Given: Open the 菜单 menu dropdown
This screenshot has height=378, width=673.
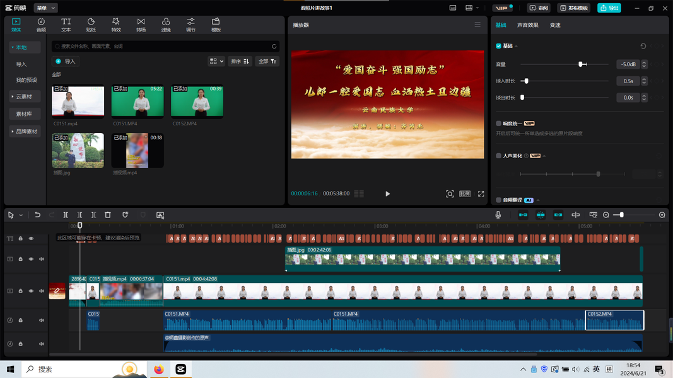Looking at the screenshot, I should [x=45, y=8].
